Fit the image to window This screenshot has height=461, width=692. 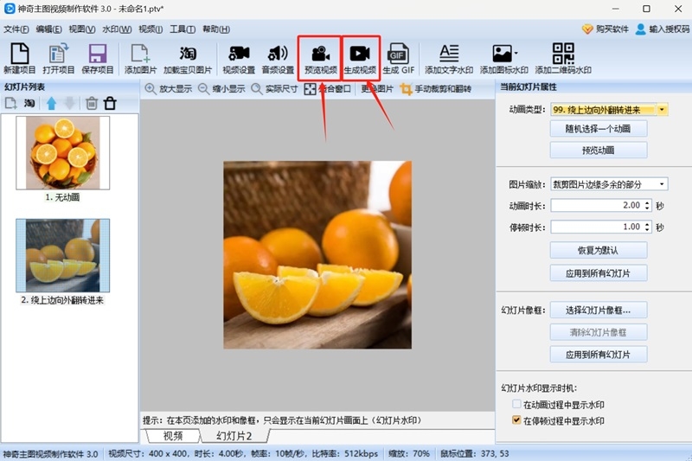coord(328,89)
